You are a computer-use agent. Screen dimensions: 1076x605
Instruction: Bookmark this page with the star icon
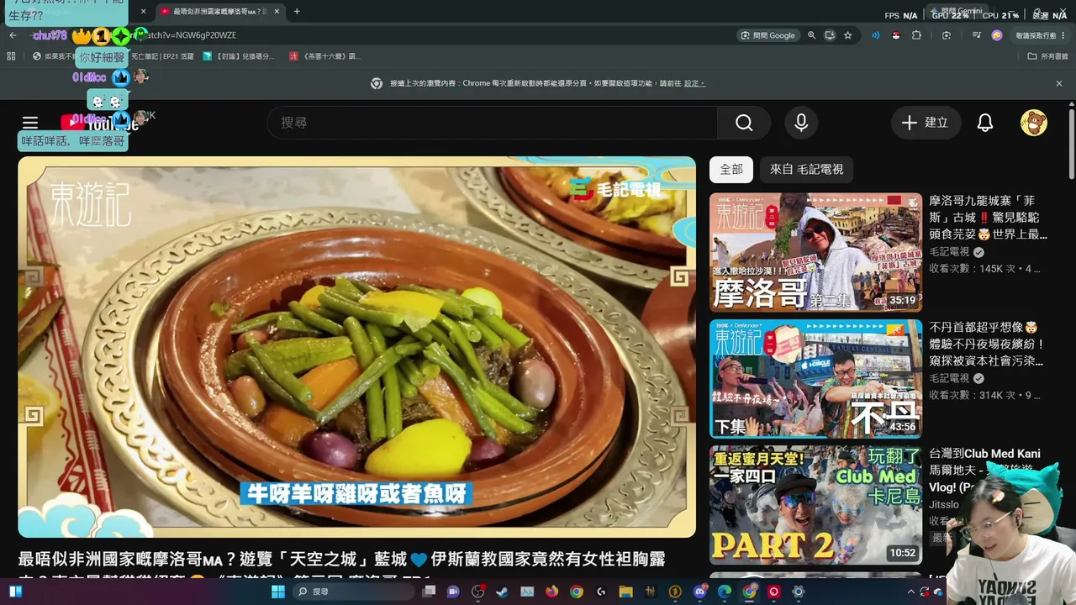pos(848,35)
